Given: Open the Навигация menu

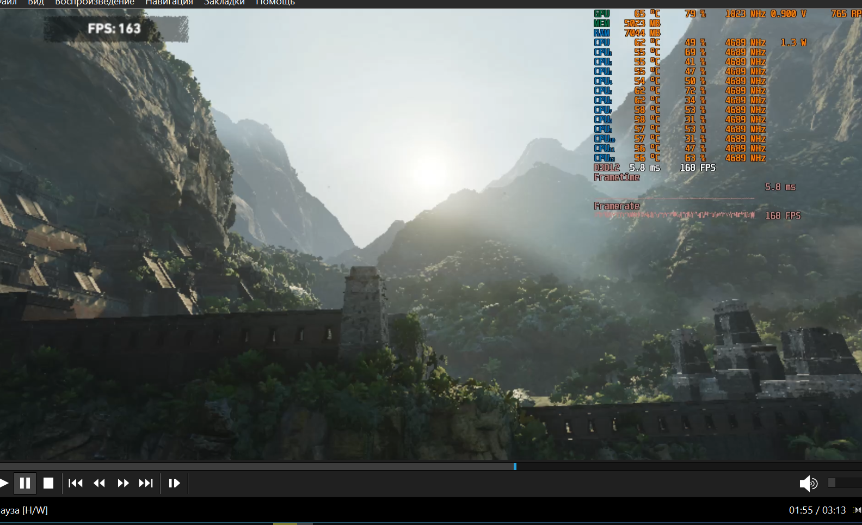Looking at the screenshot, I should click(x=169, y=3).
